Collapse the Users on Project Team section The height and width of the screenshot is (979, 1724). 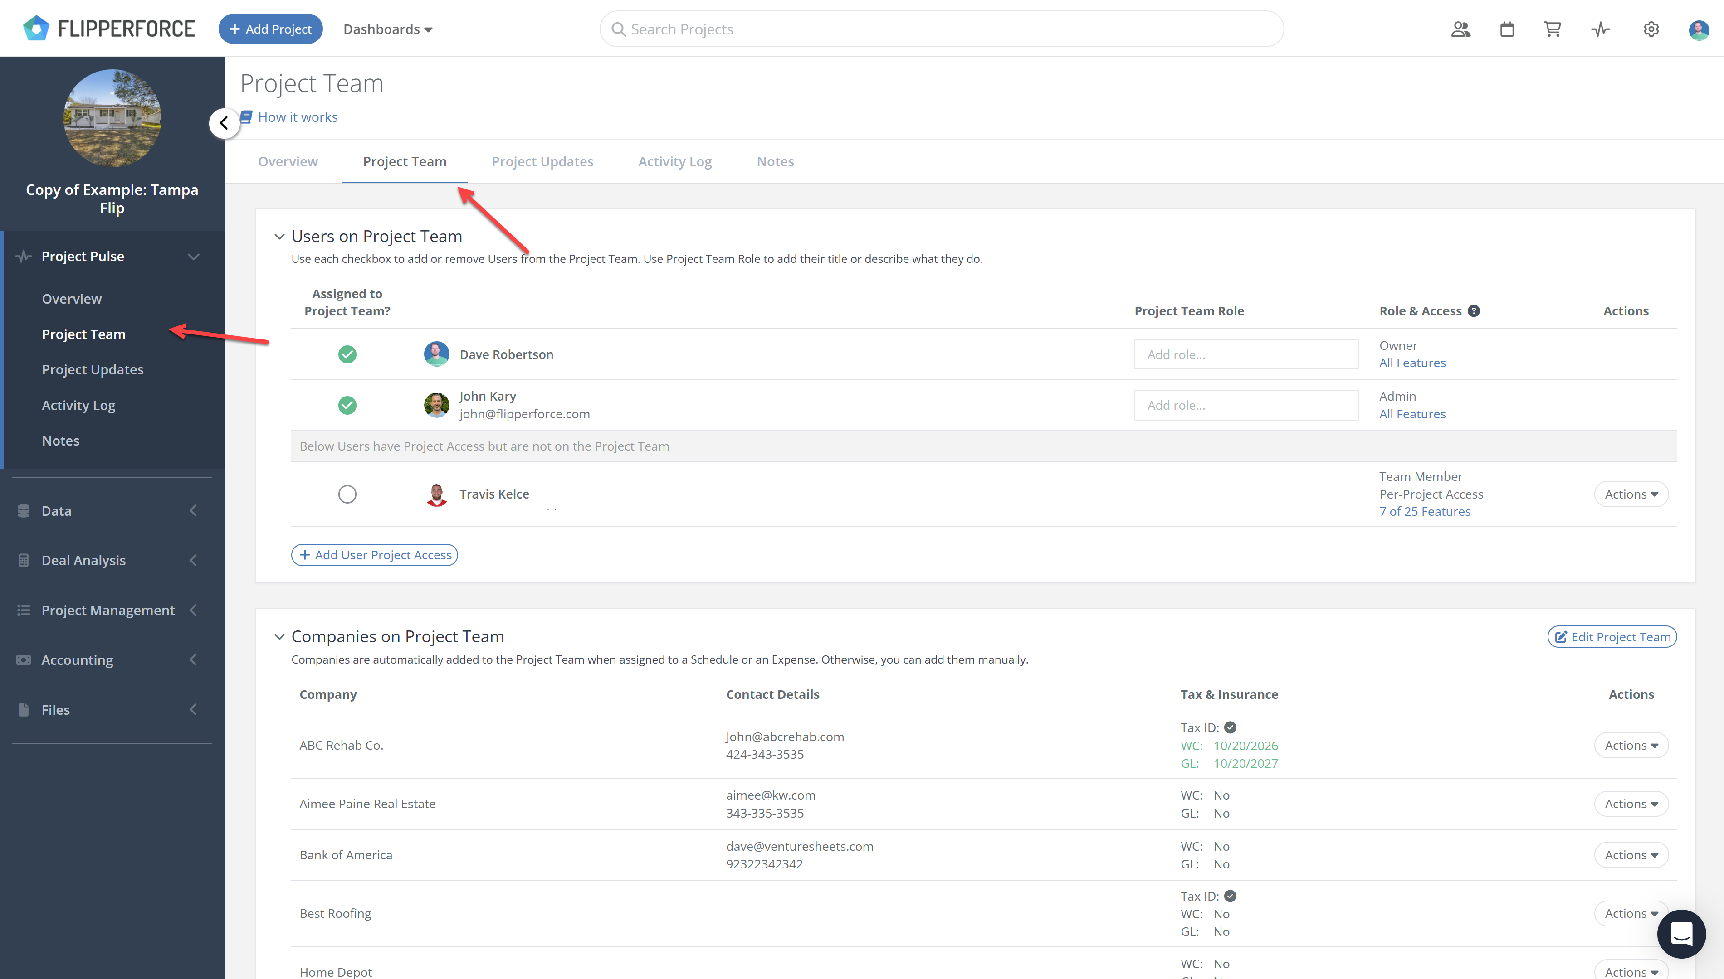[279, 236]
